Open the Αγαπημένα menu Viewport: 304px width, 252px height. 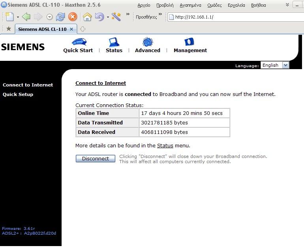tap(190, 5)
